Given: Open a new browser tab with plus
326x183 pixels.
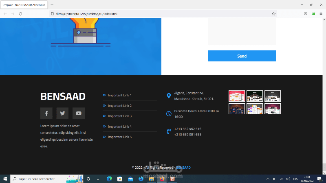Looking at the screenshot, I should [52, 5].
